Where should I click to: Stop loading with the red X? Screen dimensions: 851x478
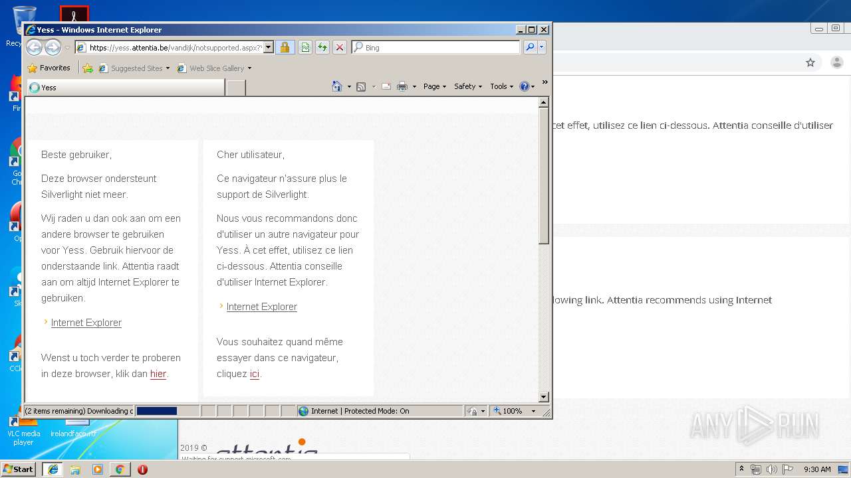click(339, 47)
